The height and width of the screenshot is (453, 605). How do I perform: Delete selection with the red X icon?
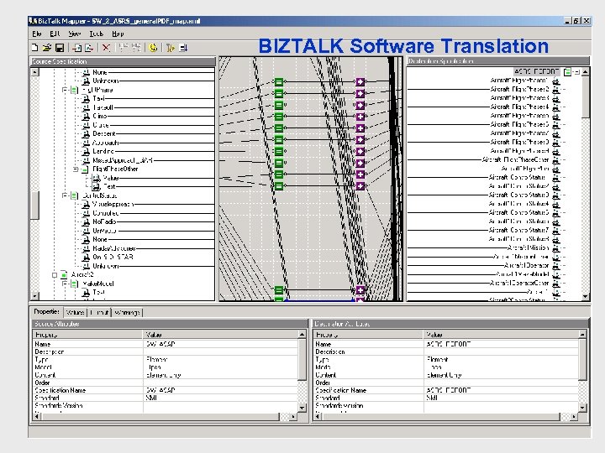tap(106, 47)
